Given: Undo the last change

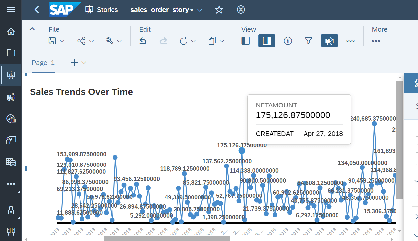Looking at the screenshot, I should pos(143,41).
